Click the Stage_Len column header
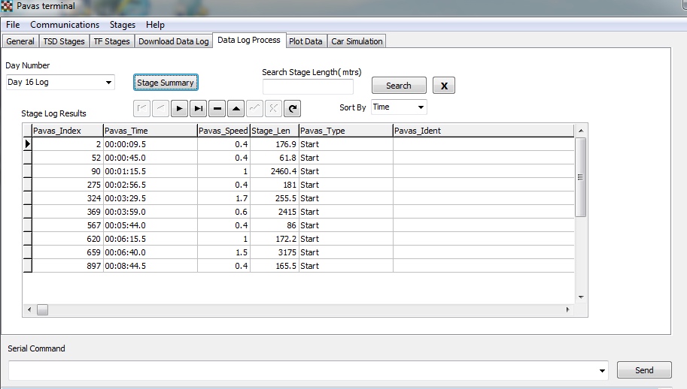 (x=274, y=131)
